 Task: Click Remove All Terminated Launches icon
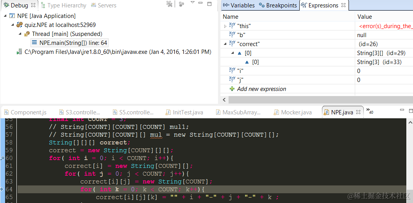169,4
